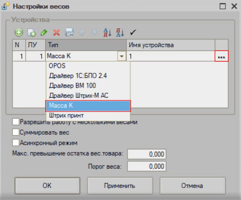Add a new device with the green plus icon
The image size is (241, 200).
coord(19,32)
